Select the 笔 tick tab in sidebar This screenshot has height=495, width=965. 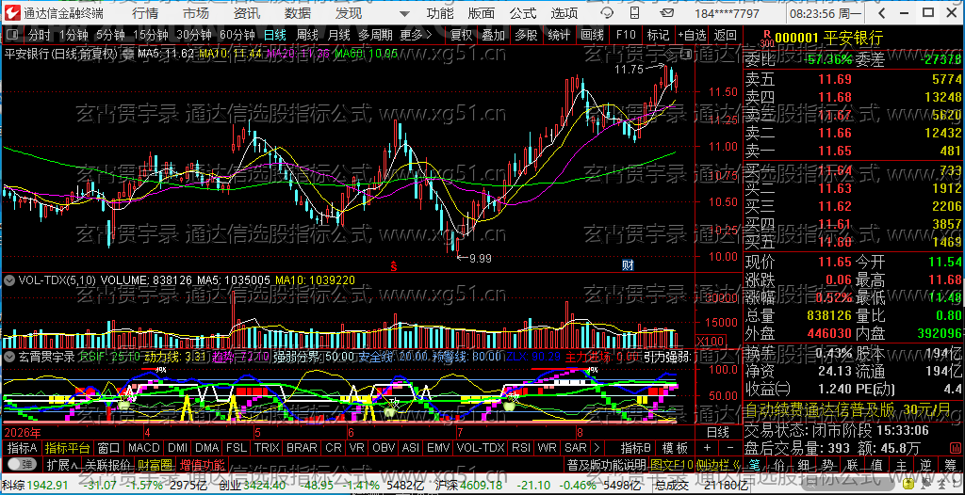757,464
